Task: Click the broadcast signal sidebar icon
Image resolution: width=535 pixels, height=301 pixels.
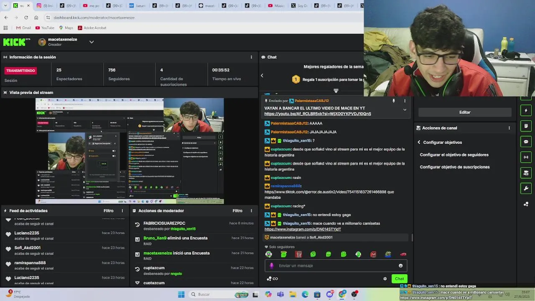Action: click(526, 157)
